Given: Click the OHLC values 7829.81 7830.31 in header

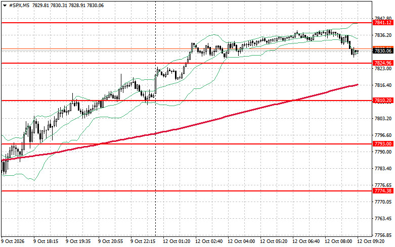Looking at the screenshot, I should tap(50, 5).
